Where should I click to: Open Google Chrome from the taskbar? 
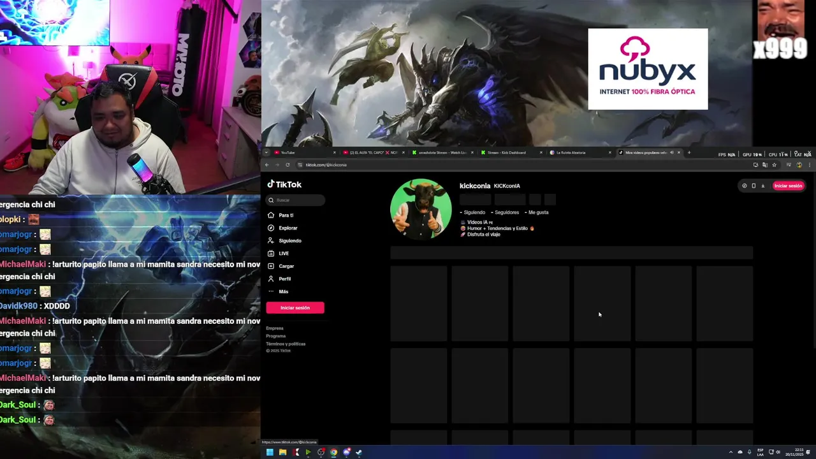[333, 452]
